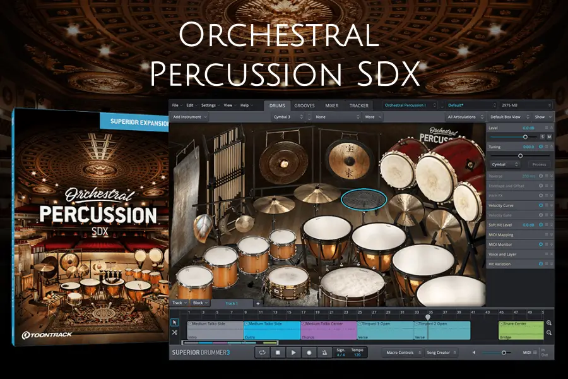568x379 pixels.
Task: Open the Edit menu
Action: click(192, 105)
